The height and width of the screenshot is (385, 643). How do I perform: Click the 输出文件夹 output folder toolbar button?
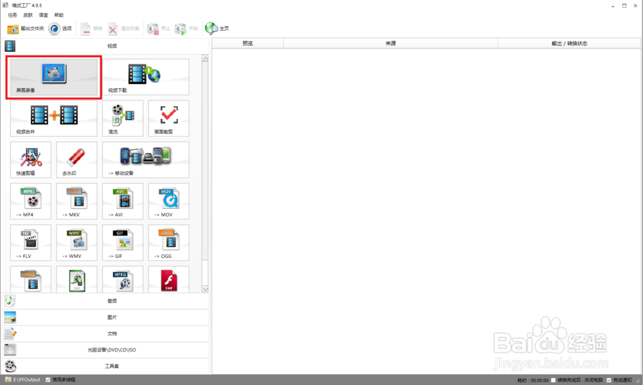pyautogui.click(x=26, y=29)
